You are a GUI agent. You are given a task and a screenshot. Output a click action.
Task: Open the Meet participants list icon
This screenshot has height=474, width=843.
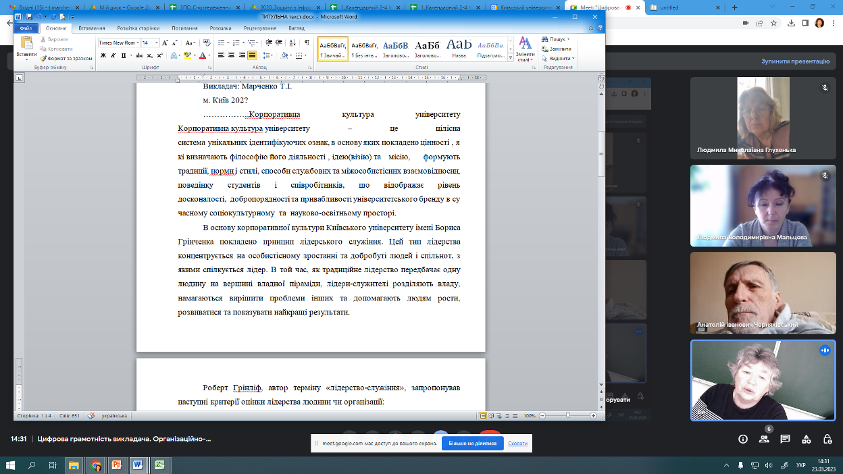(764, 439)
